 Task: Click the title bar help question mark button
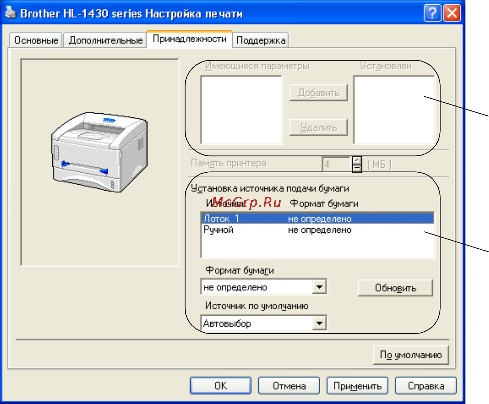point(432,13)
